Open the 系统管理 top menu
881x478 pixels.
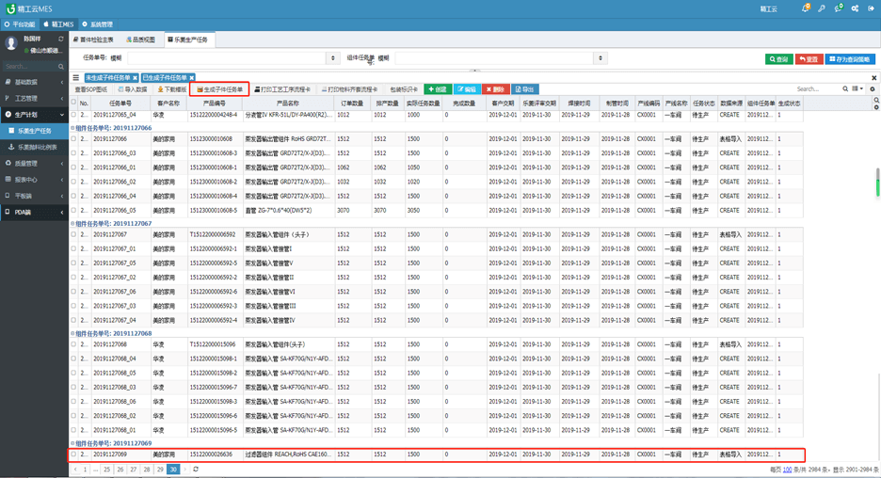pyautogui.click(x=98, y=24)
